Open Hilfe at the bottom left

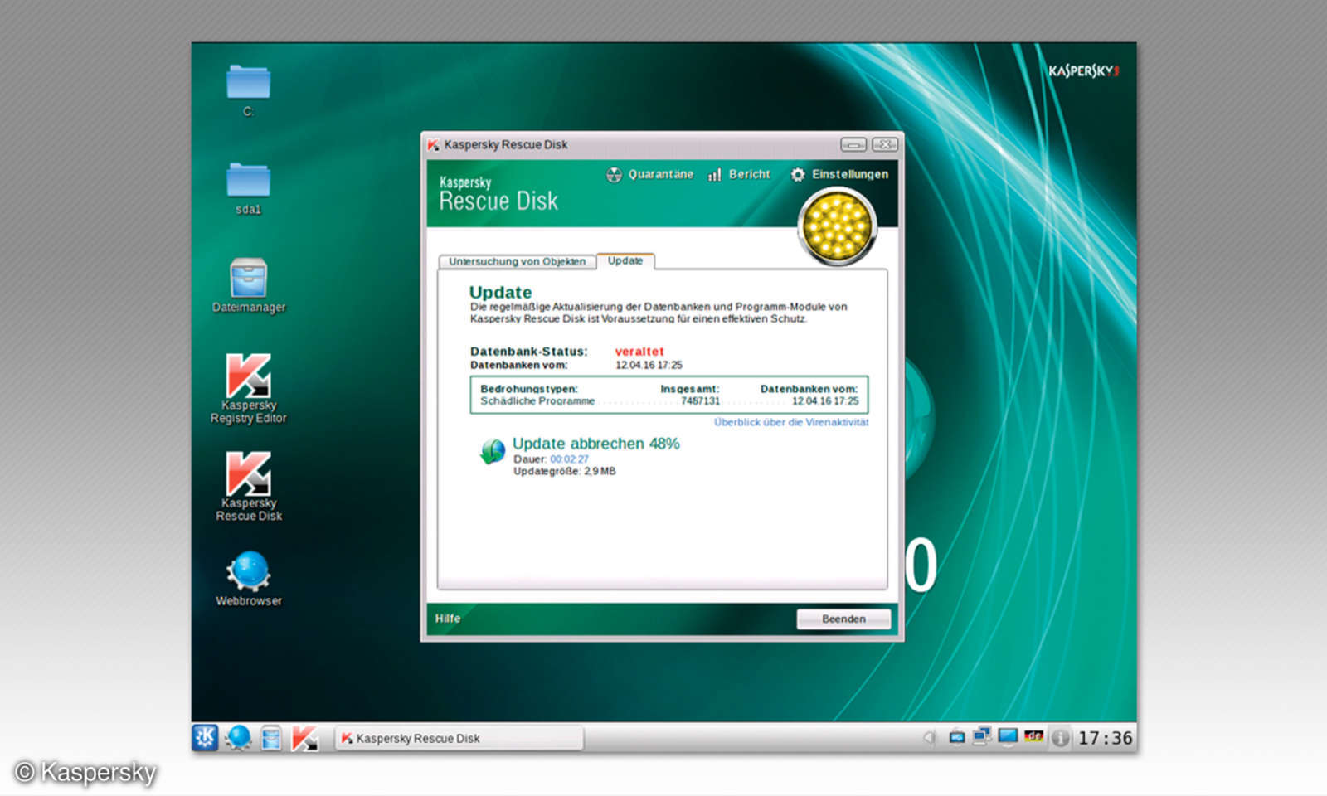(x=448, y=619)
